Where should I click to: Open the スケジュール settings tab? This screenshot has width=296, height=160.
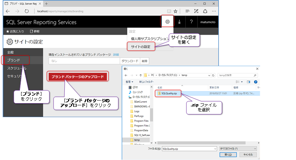point(17,68)
